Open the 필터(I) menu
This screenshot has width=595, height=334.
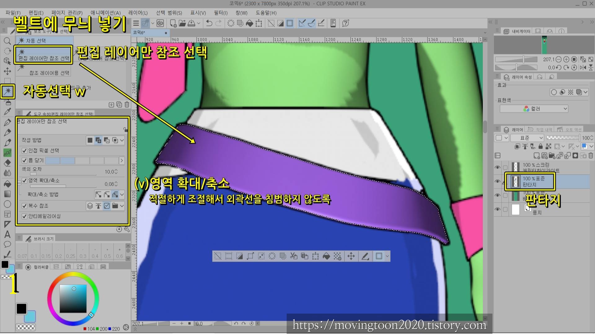pos(220,13)
